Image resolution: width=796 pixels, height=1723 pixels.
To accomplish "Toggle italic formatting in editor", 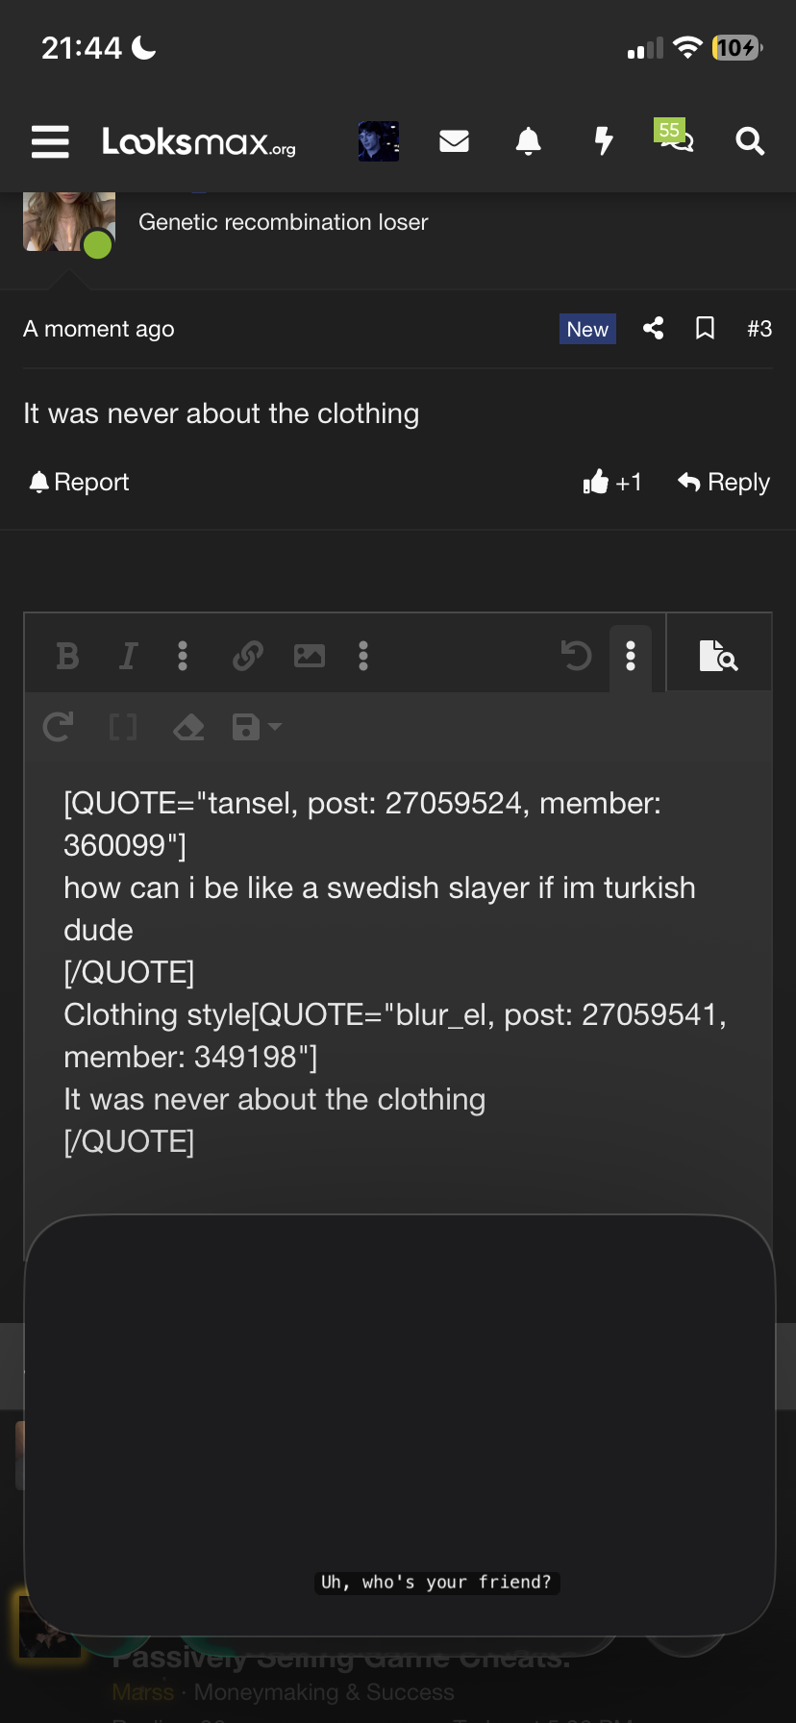I will tap(127, 657).
